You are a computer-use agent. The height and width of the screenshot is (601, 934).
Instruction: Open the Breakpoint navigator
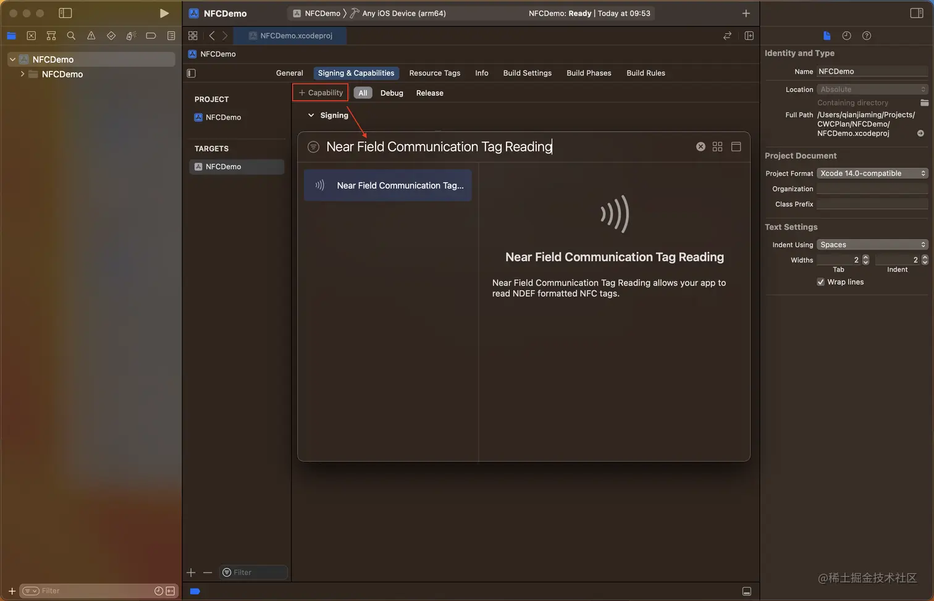(x=151, y=36)
